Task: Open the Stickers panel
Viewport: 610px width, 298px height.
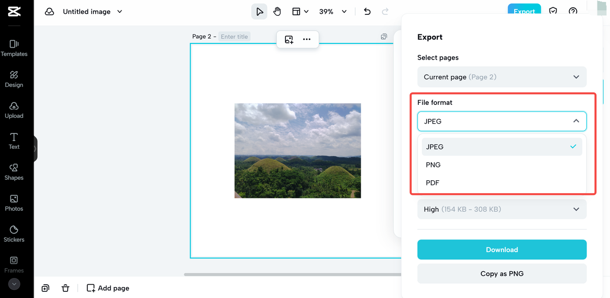Action: tap(14, 234)
